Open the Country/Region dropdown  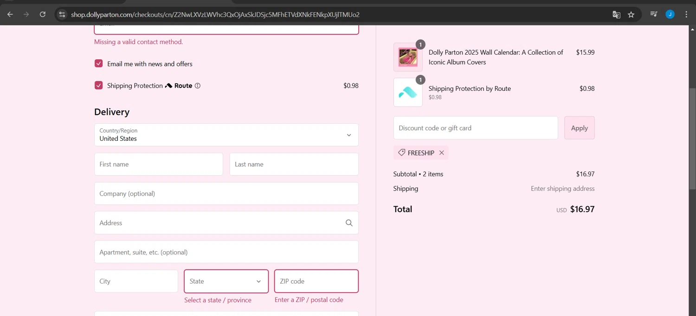[x=226, y=135]
